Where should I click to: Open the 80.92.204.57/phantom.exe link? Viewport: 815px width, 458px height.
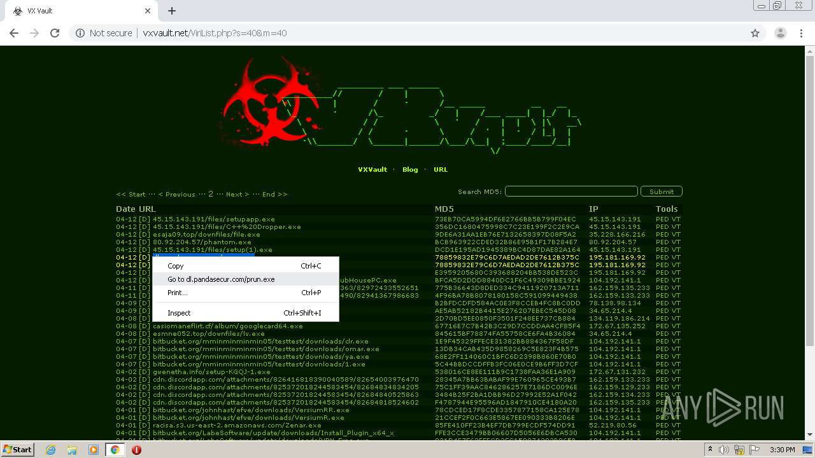(202, 242)
